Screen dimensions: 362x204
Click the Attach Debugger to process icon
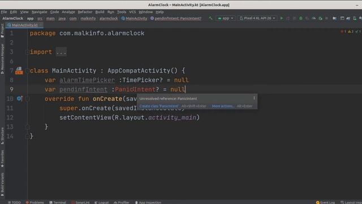point(320,18)
